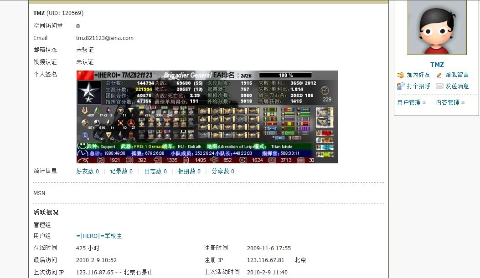Click the TMZ username link under avatar
480x278 pixels.
point(437,65)
